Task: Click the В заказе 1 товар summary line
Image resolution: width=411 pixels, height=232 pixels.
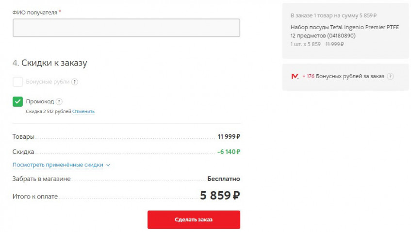Action: (333, 16)
